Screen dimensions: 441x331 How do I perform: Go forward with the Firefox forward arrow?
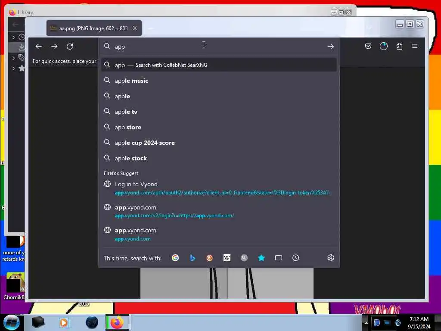point(54,47)
